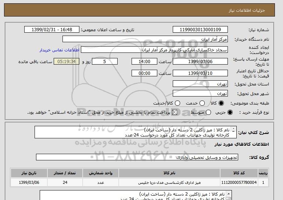Click the نام کالا column header
The width and height of the screenshot is (283, 200).
[x=169, y=173]
